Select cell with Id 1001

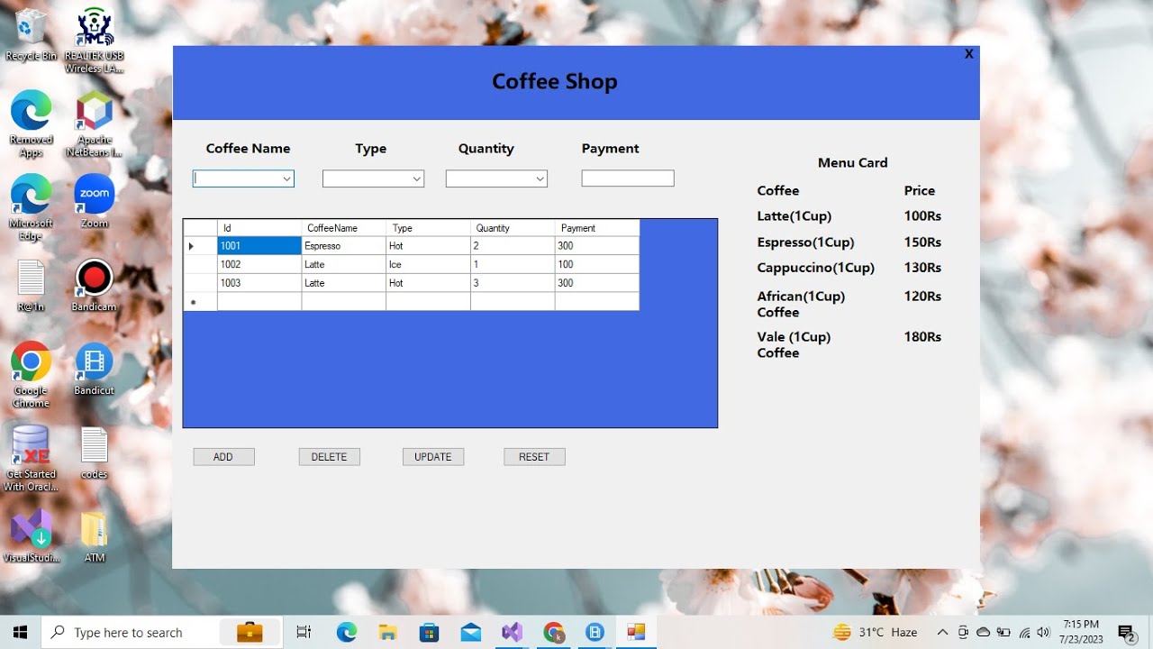259,246
